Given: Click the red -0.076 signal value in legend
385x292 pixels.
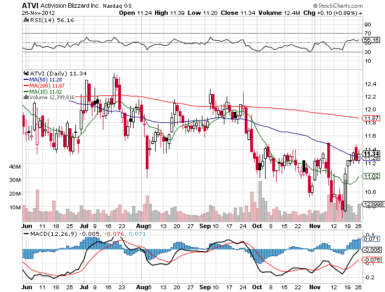Looking at the screenshot, I should point(114,234).
